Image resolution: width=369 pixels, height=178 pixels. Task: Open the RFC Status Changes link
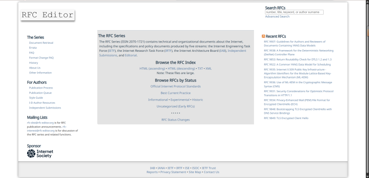[x=176, y=120]
